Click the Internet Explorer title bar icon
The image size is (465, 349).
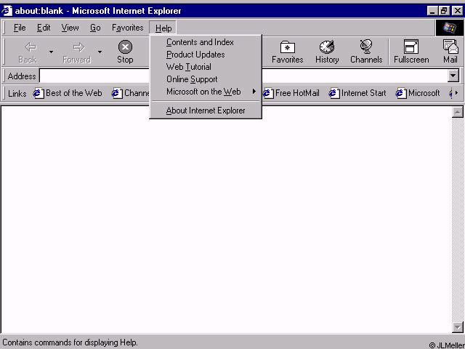pyautogui.click(x=7, y=11)
